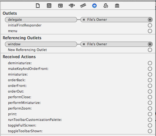156x136 pixels.
Task: Click the miniaturize: action connection circle
Action: (x=150, y=74)
